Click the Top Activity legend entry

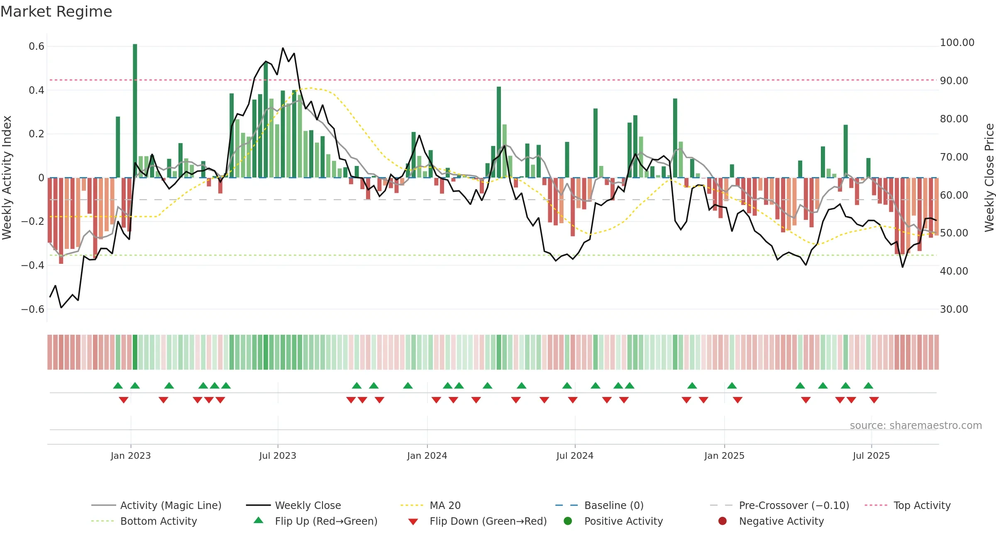pos(908,505)
